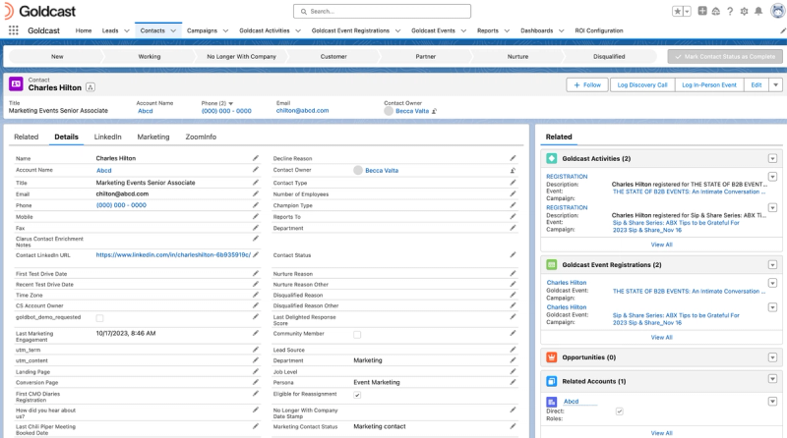
Task: Edit the Decline Reason pencil icon
Action: tap(513, 158)
